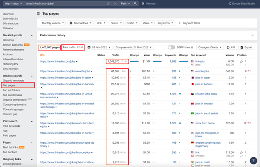Collapse the Organic search section

pos(32,76)
